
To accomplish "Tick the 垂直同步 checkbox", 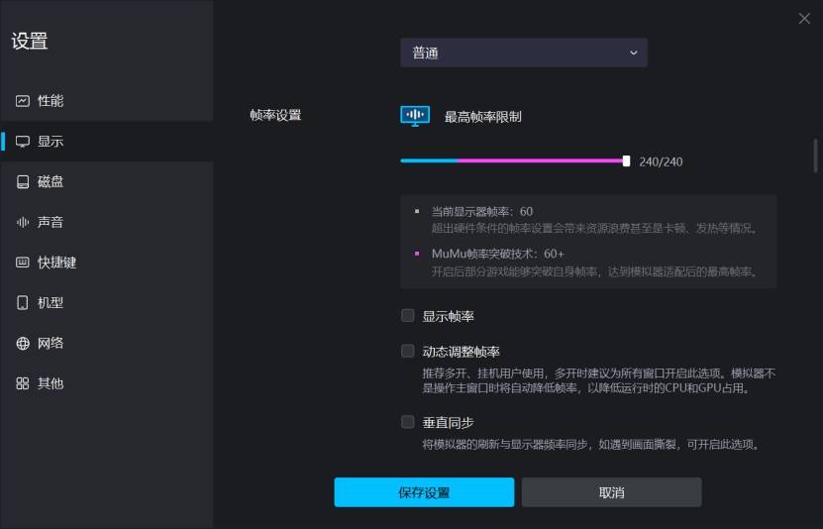I will tap(408, 421).
